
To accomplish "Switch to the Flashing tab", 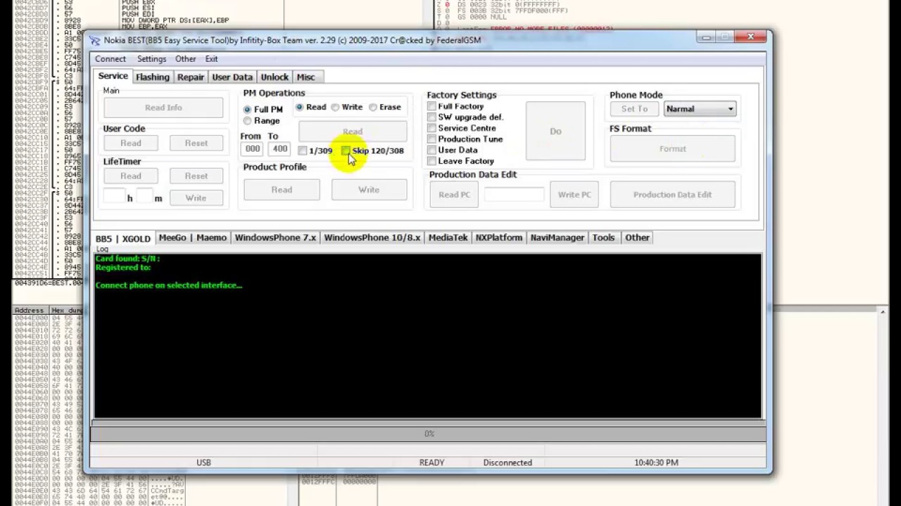I will pyautogui.click(x=153, y=77).
